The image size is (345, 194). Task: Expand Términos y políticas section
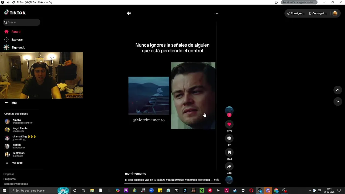point(16,184)
